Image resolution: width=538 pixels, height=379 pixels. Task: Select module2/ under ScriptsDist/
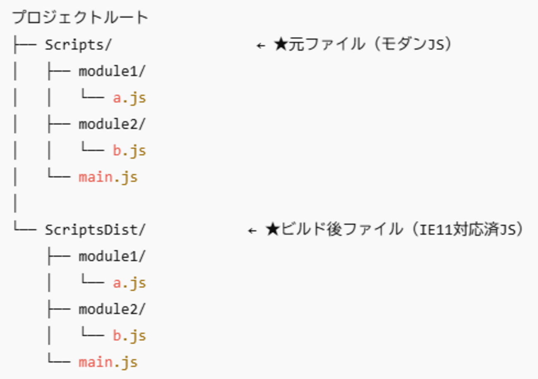112,309
